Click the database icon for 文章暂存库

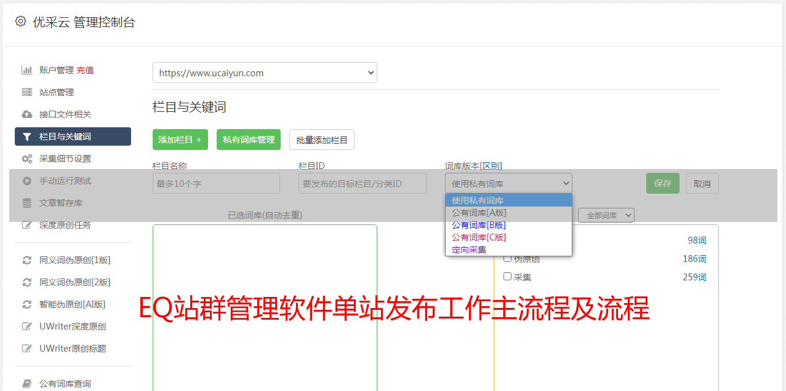(x=27, y=203)
